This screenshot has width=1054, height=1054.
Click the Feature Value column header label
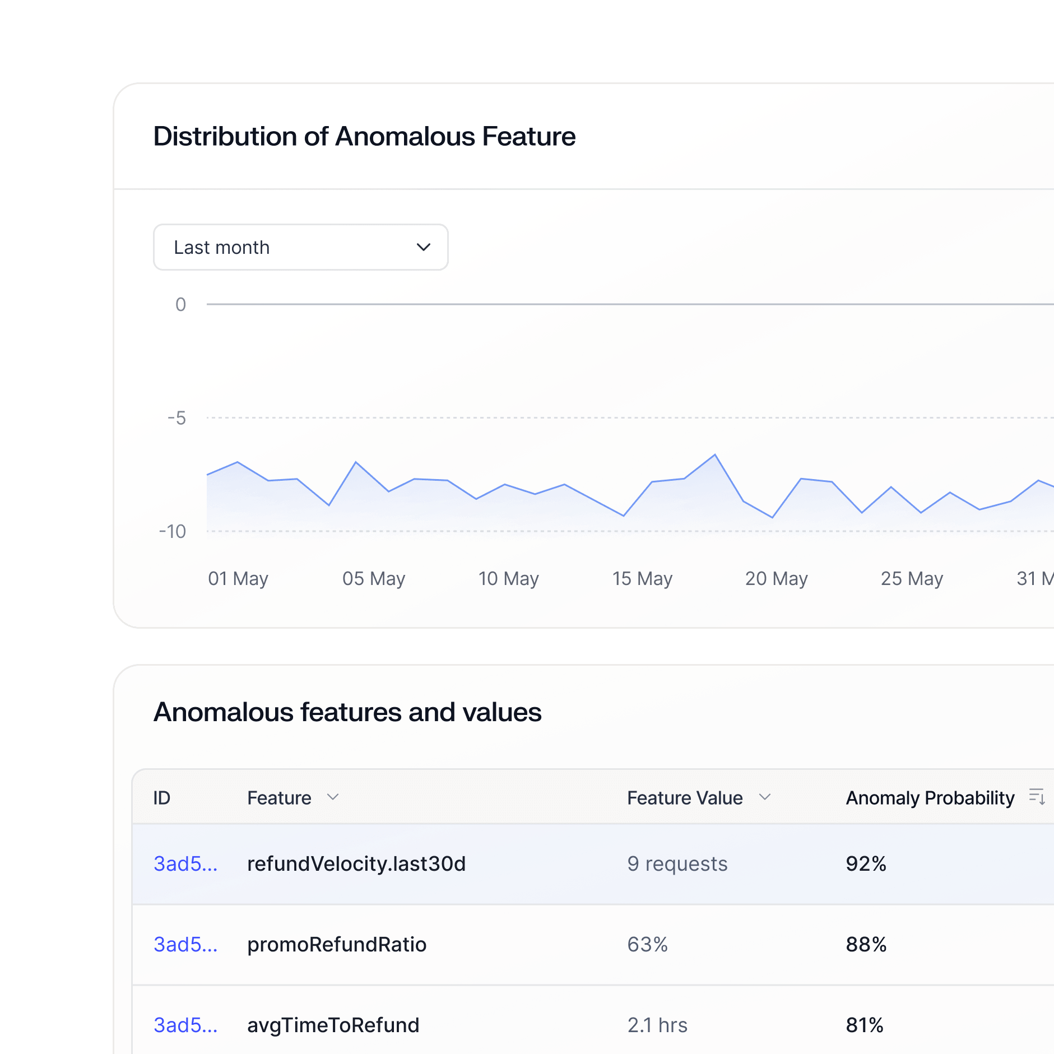click(685, 797)
